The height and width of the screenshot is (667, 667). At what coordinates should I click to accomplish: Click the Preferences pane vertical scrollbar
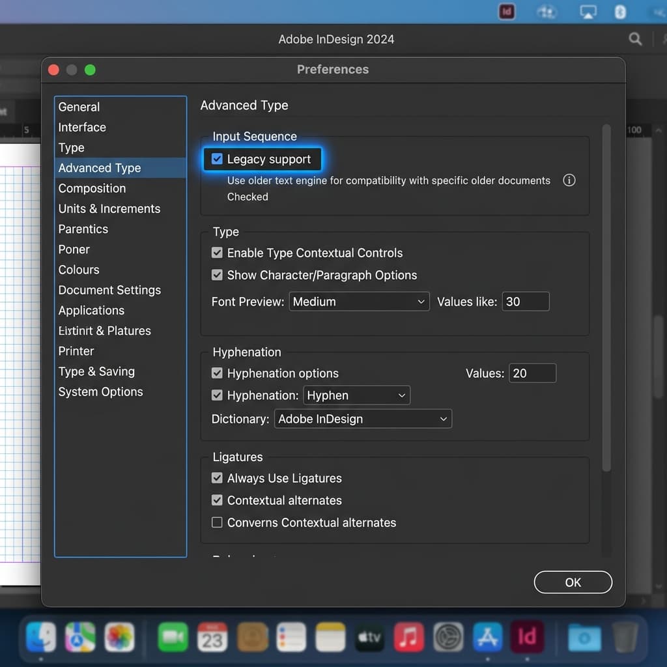(x=606, y=298)
